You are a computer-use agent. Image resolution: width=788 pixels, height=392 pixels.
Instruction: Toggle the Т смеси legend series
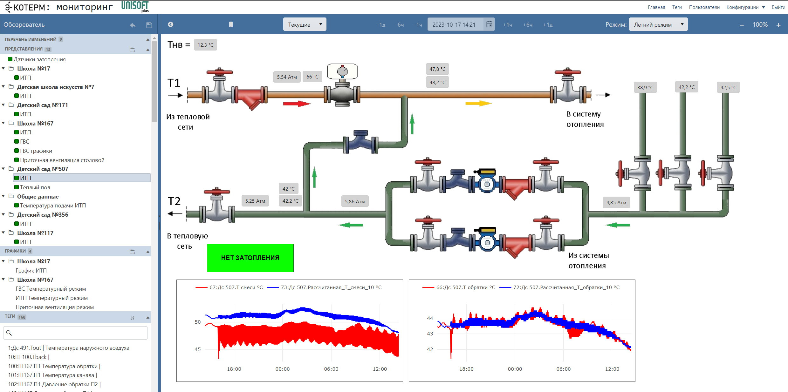point(229,287)
